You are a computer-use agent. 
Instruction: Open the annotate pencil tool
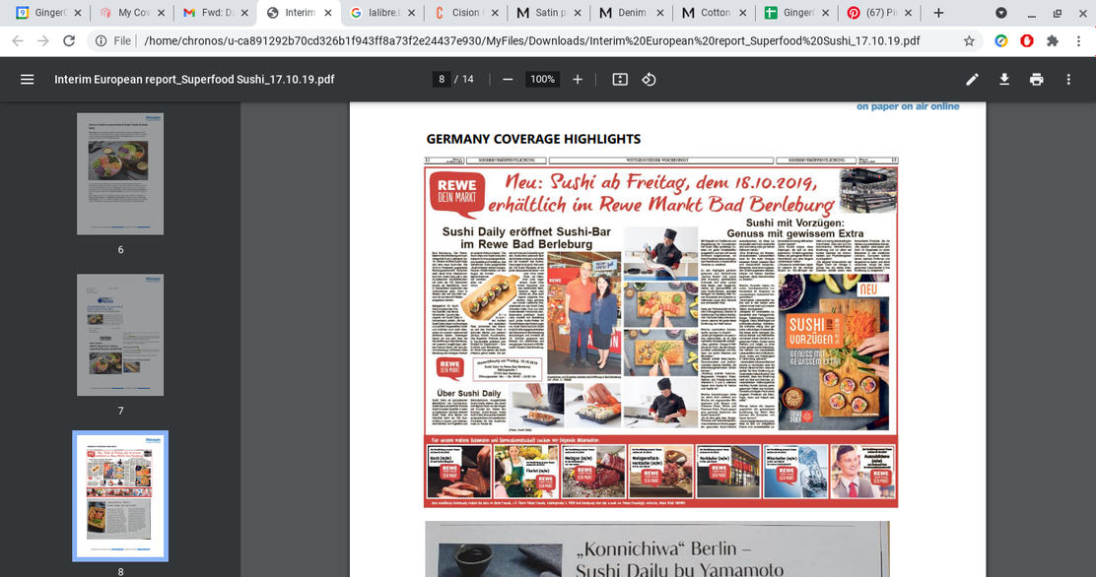click(x=972, y=80)
